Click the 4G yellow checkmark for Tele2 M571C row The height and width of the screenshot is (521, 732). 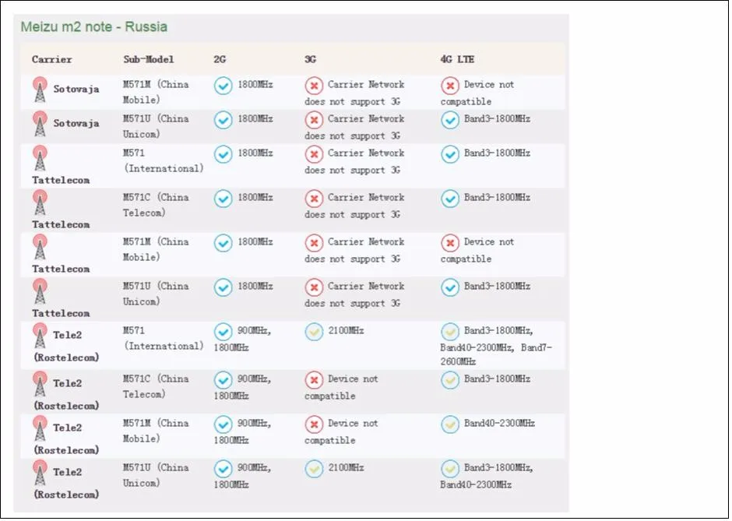click(x=450, y=380)
